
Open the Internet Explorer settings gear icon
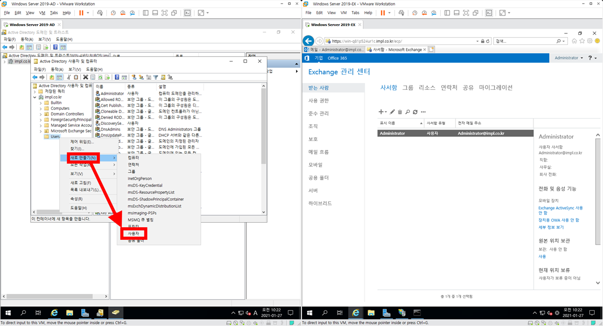click(x=589, y=41)
